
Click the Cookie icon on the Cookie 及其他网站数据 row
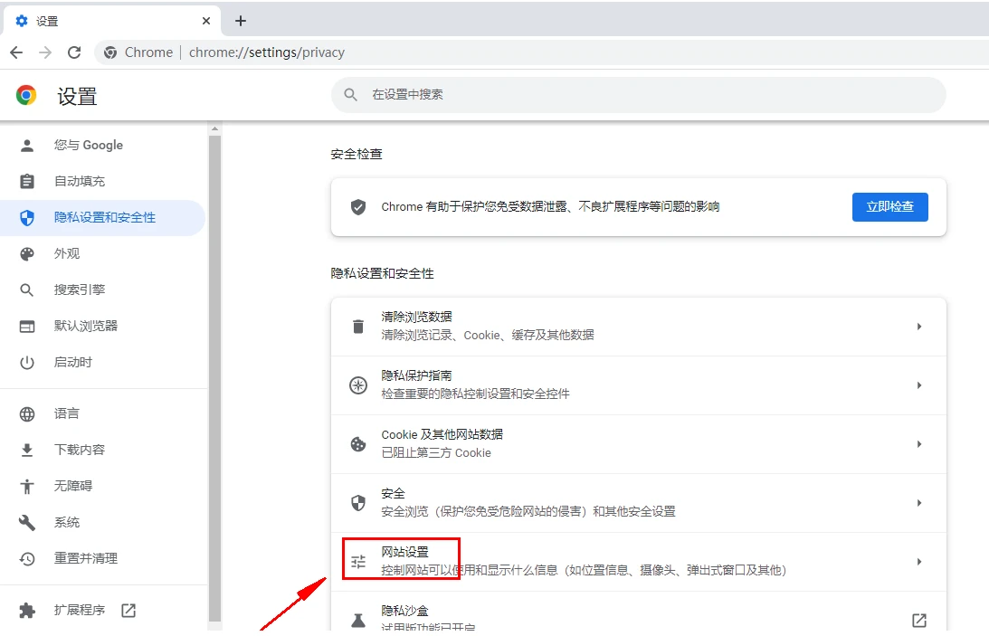pyautogui.click(x=357, y=443)
